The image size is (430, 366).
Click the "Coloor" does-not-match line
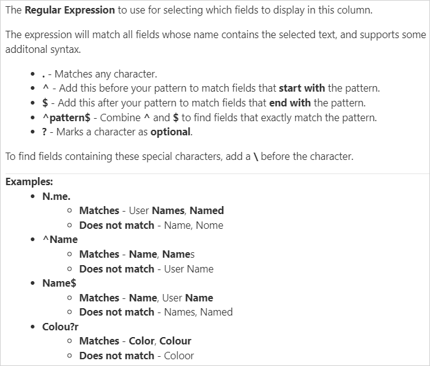[x=137, y=356]
